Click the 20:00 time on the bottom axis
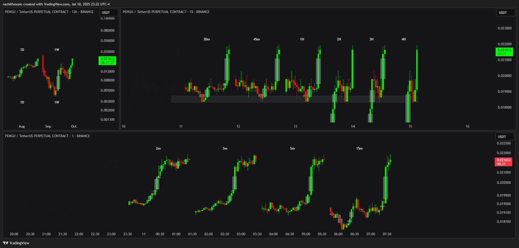The height and width of the screenshot is (248, 519). click(14, 234)
